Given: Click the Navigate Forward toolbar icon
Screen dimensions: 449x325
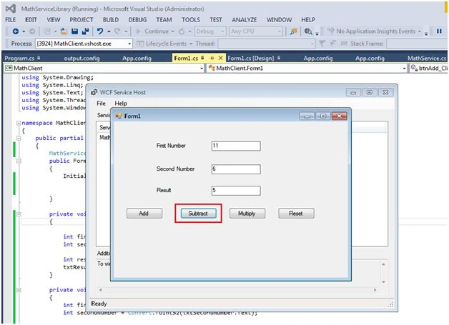Looking at the screenshot, I should [x=32, y=31].
